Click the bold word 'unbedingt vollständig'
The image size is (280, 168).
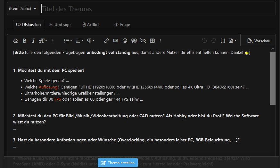pos(108,53)
